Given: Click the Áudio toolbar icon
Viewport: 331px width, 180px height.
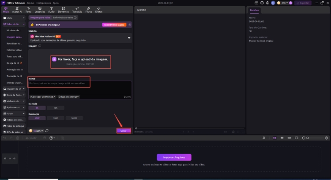Looking at the screenshot, I should (x=51, y=9).
